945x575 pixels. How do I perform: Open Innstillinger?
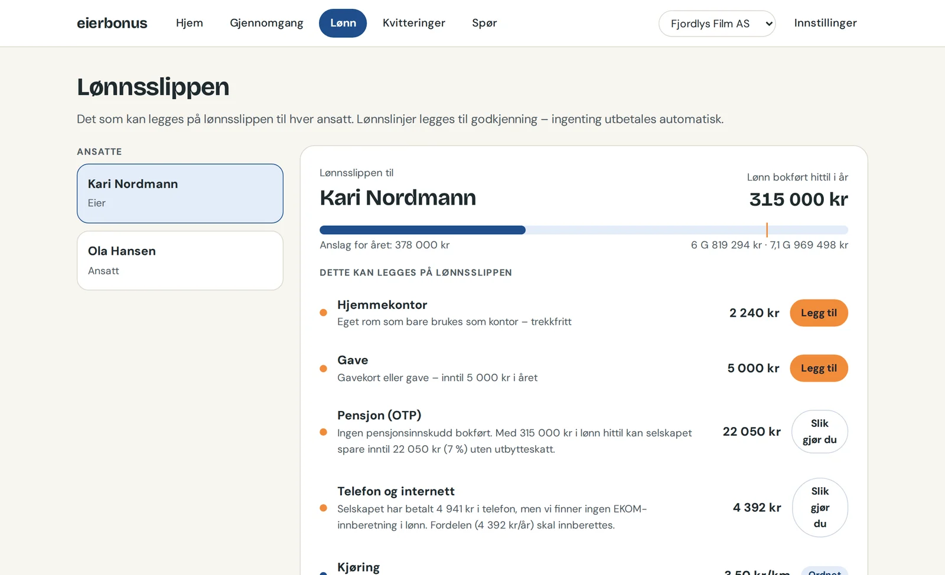[825, 23]
